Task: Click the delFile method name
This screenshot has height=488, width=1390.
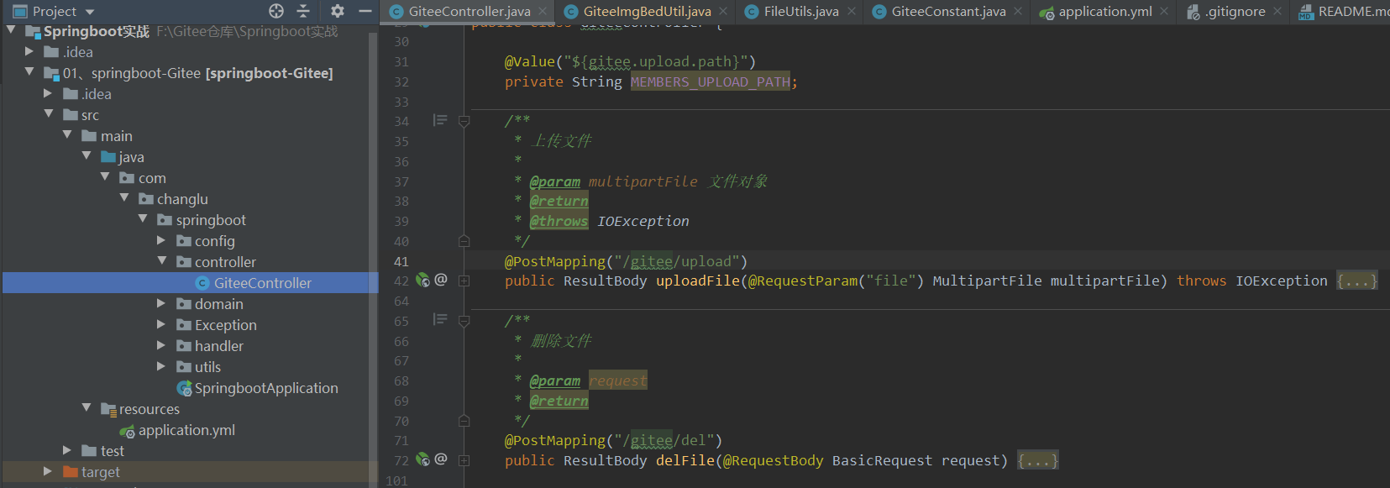Action: (685, 460)
